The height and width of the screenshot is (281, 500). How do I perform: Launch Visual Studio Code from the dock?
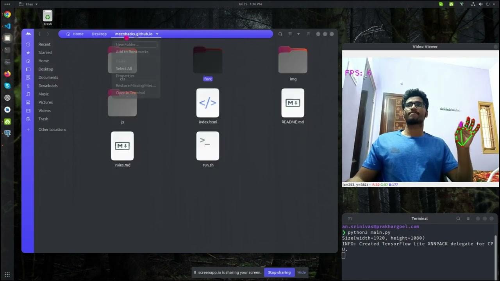7,26
